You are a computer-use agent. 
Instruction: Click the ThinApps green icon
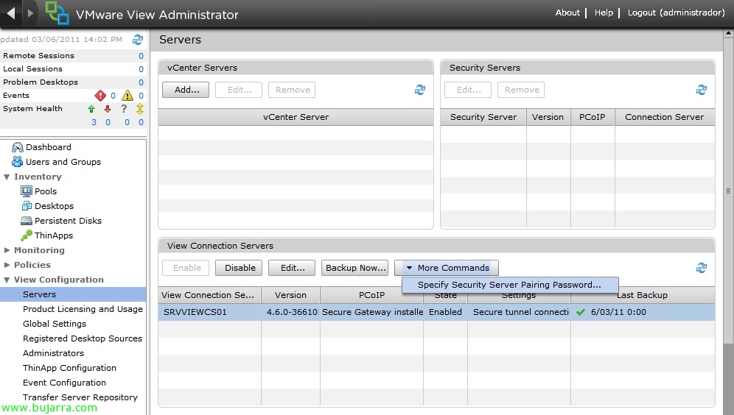pyautogui.click(x=27, y=235)
